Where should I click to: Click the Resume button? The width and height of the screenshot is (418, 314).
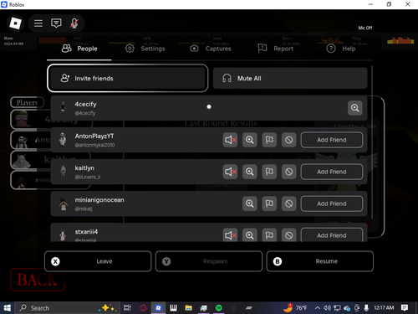click(x=320, y=261)
